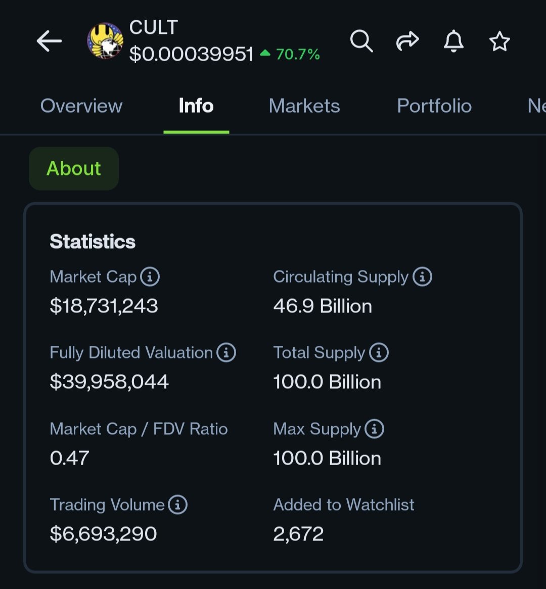Open price alert bell icon
Image resolution: width=546 pixels, height=589 pixels.
tap(453, 41)
